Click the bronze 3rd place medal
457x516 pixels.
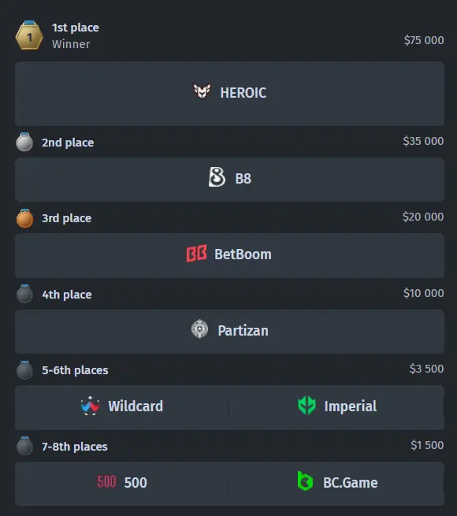[x=24, y=218]
